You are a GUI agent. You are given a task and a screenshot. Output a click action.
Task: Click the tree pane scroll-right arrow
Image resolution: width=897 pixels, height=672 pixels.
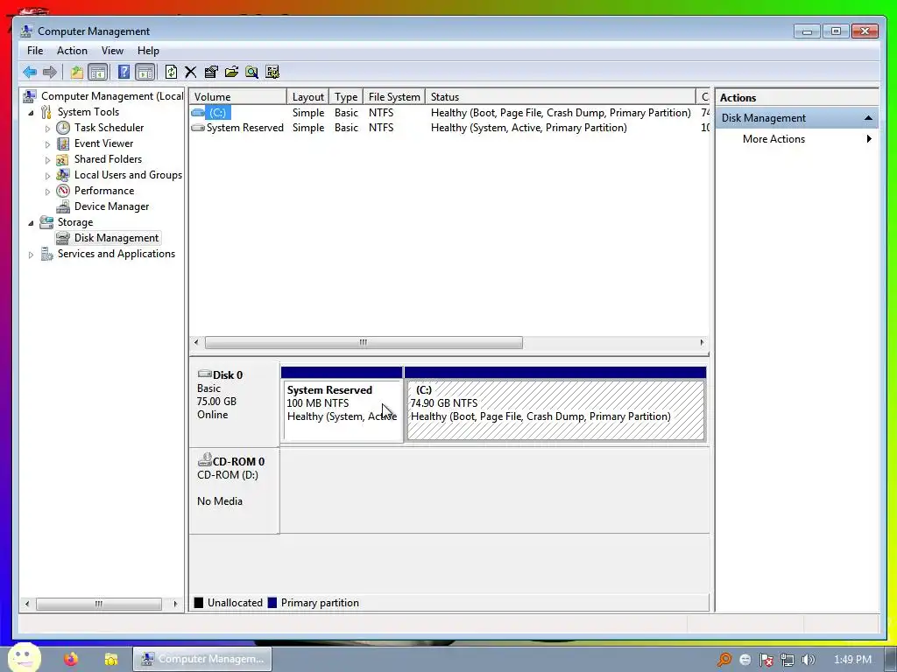pyautogui.click(x=175, y=604)
